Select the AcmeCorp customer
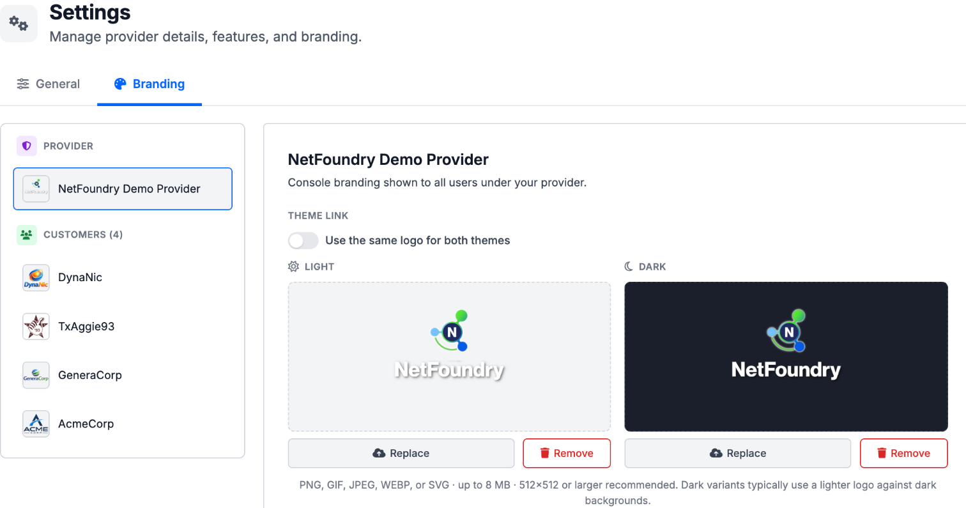 (123, 424)
